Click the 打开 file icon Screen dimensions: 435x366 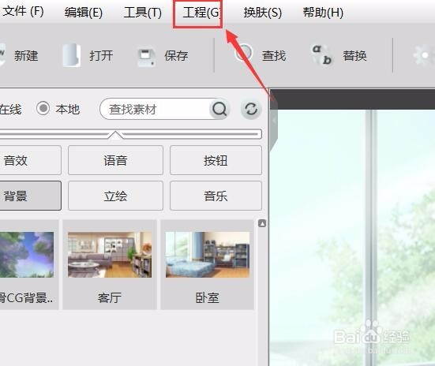click(72, 55)
